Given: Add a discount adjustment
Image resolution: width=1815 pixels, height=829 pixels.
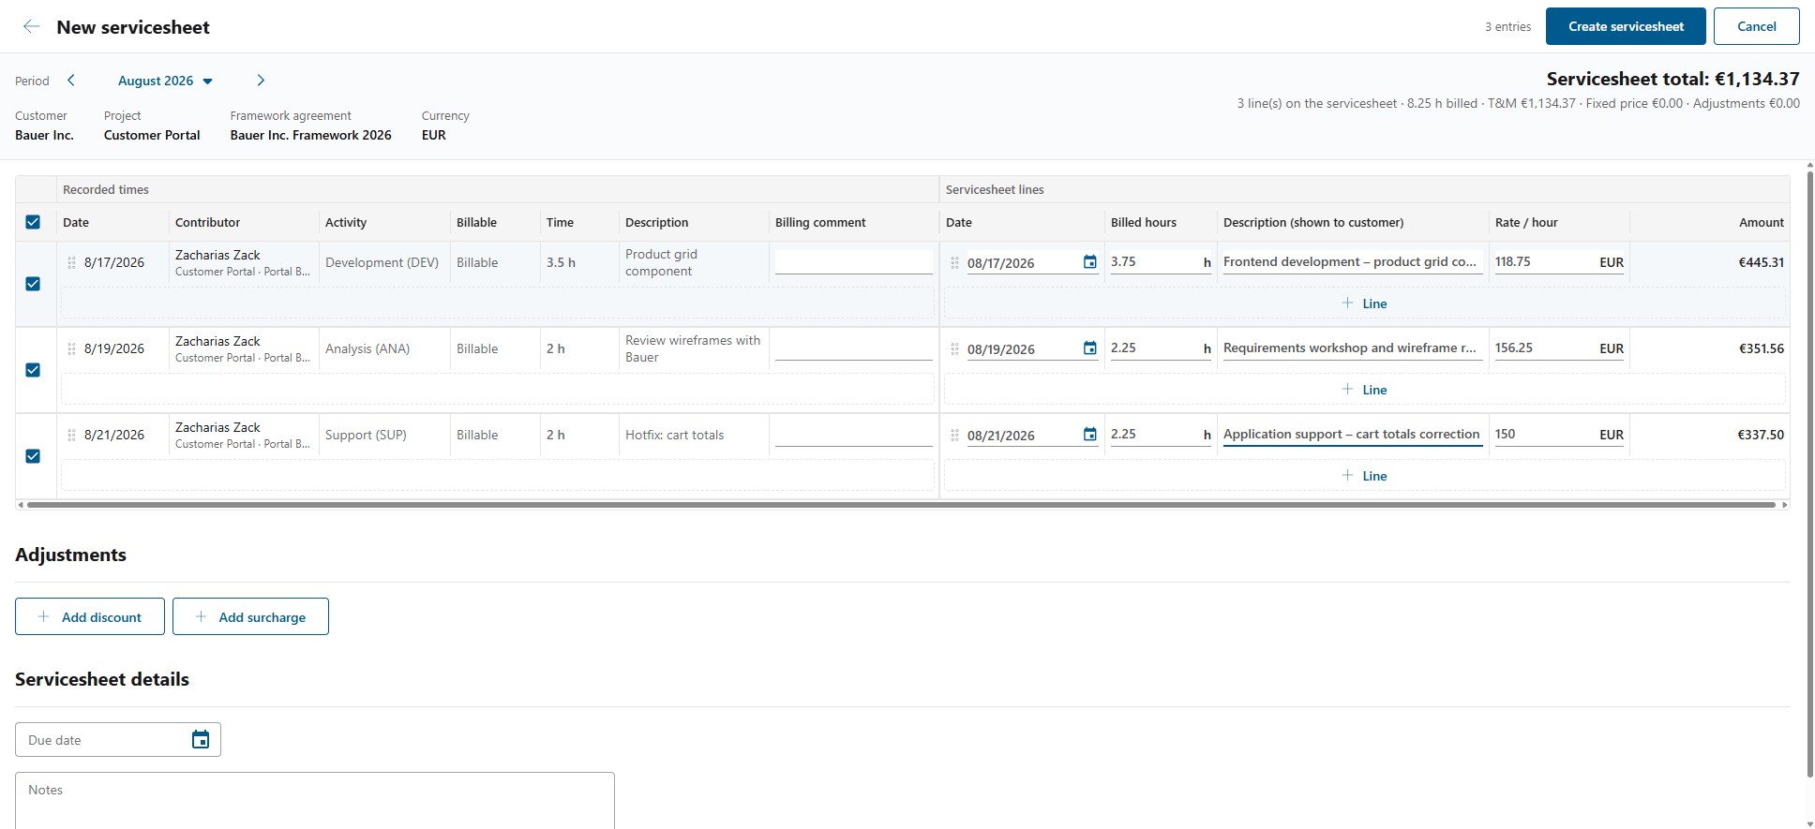Looking at the screenshot, I should (90, 616).
